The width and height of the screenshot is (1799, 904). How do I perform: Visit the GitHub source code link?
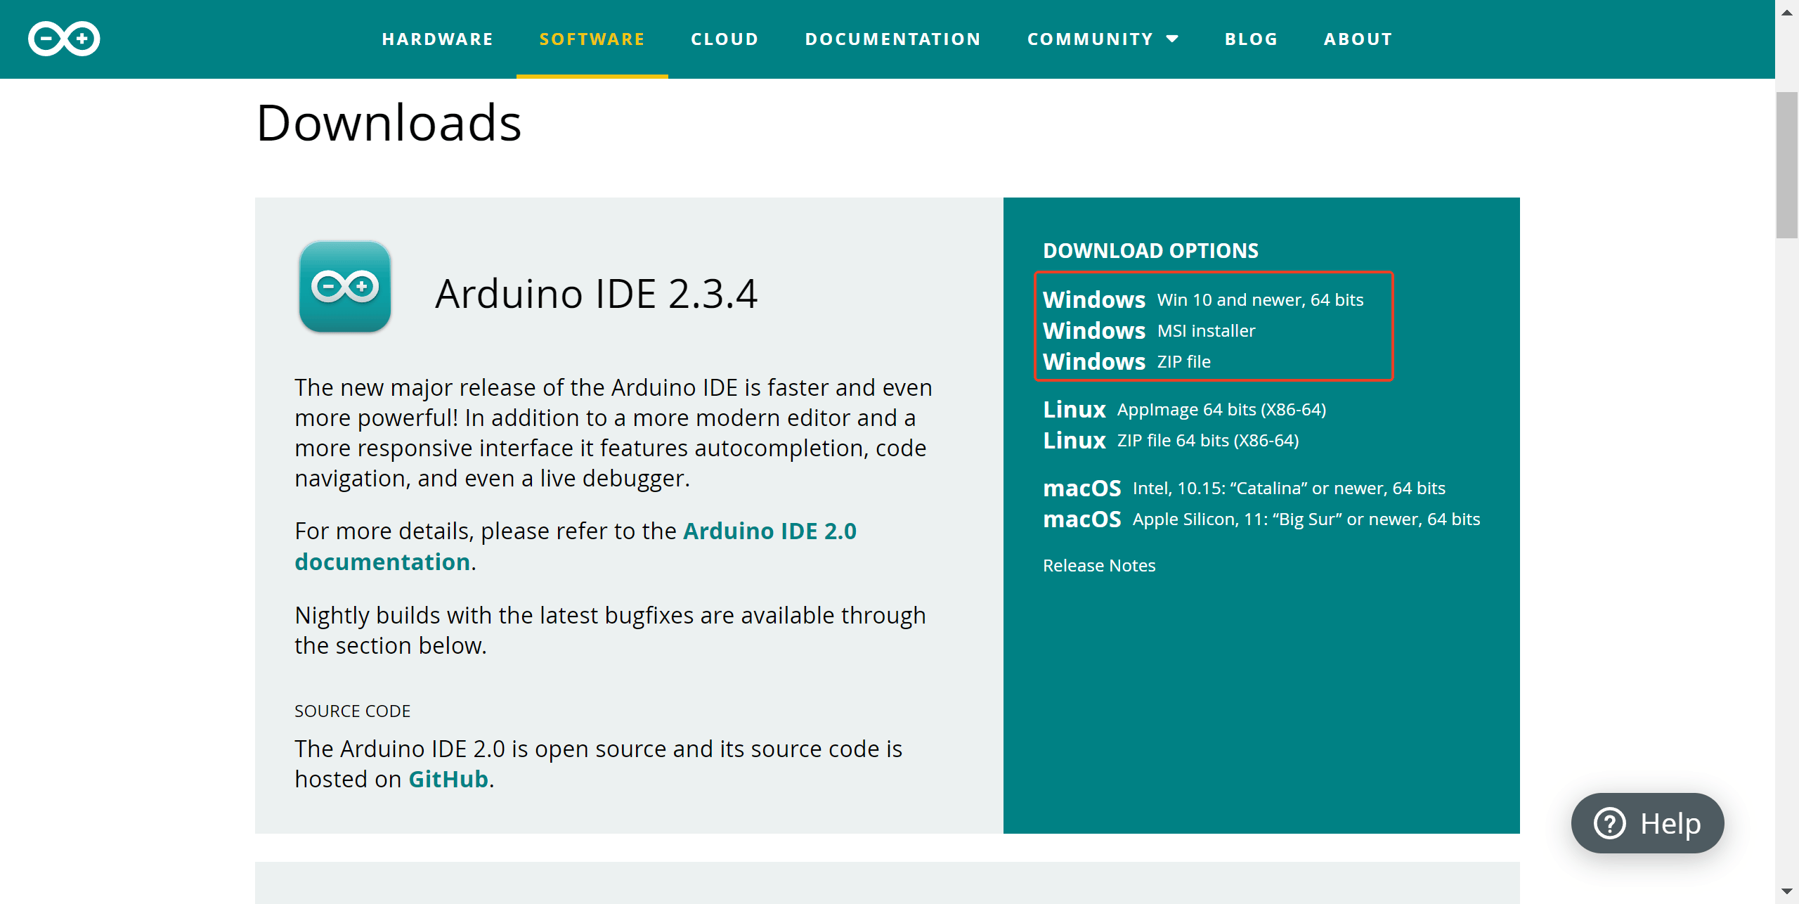pos(448,779)
